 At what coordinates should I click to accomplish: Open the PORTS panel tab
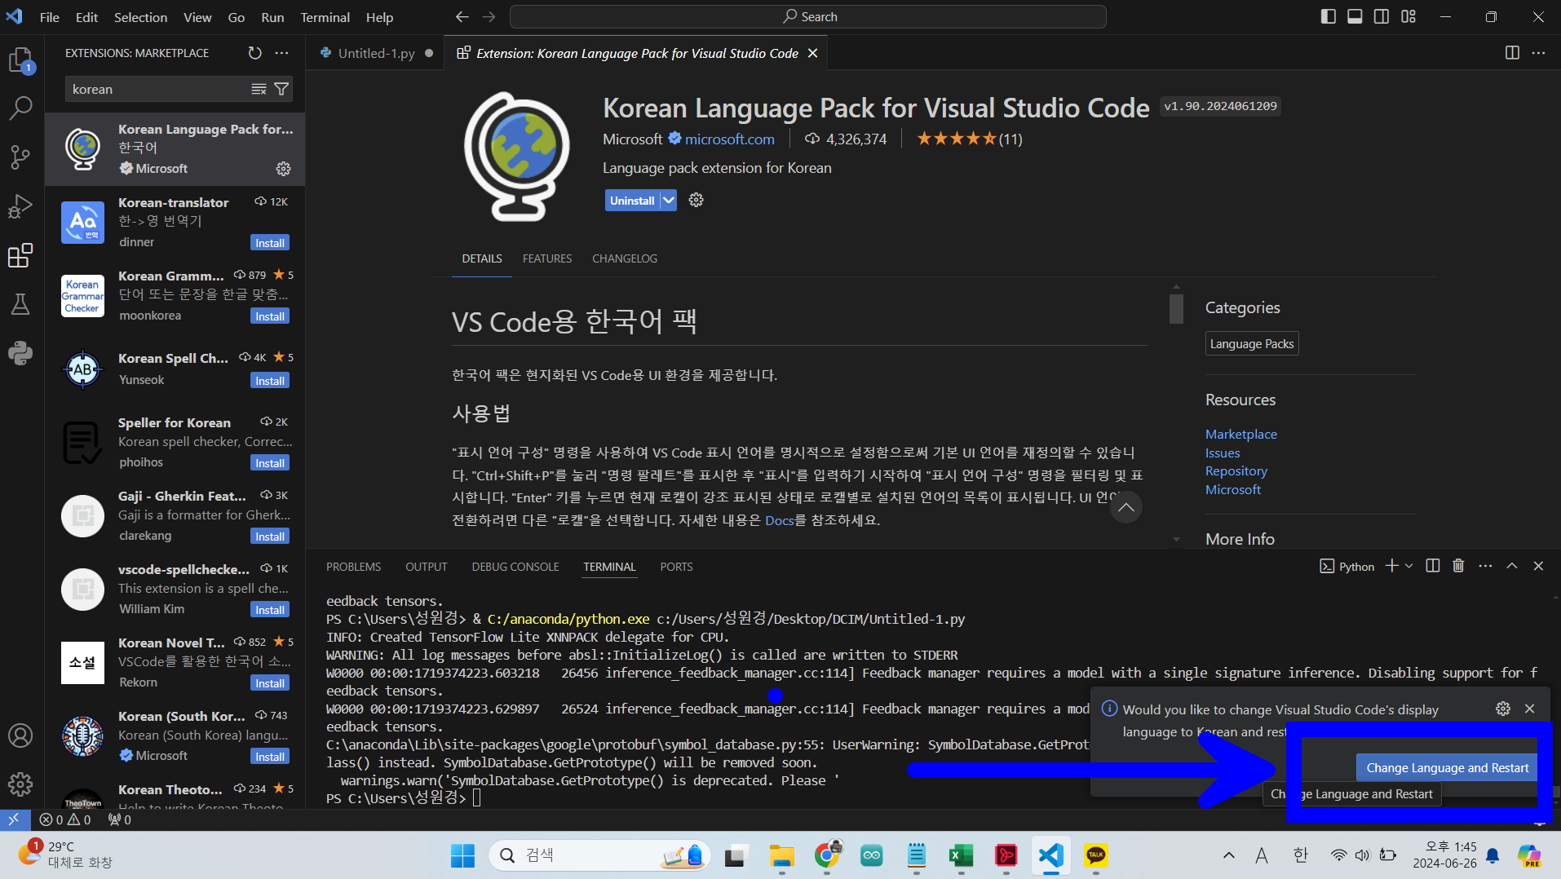[676, 567]
